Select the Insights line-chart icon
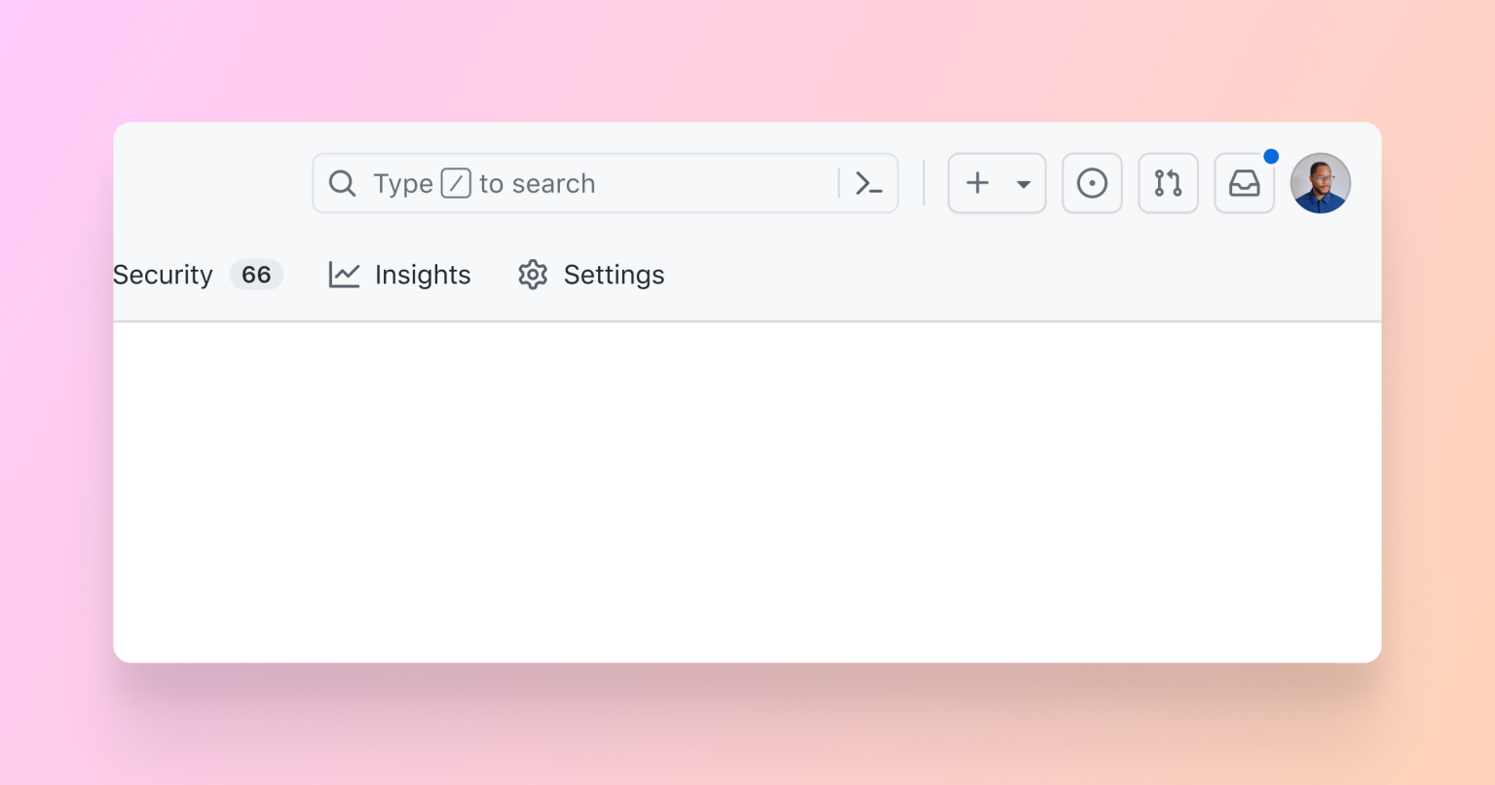This screenshot has height=785, width=1495. coord(344,275)
